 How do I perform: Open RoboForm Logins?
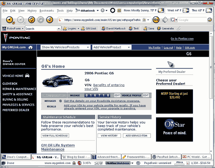(71, 28)
